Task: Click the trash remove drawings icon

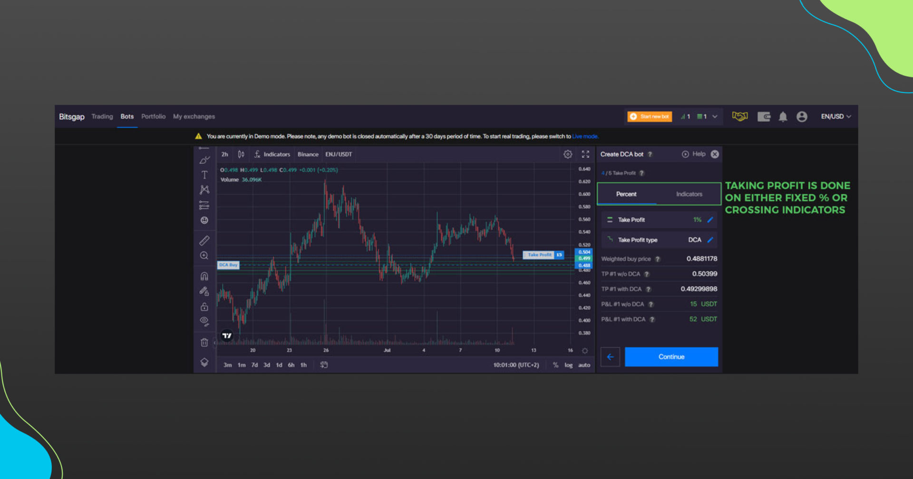Action: pos(204,342)
